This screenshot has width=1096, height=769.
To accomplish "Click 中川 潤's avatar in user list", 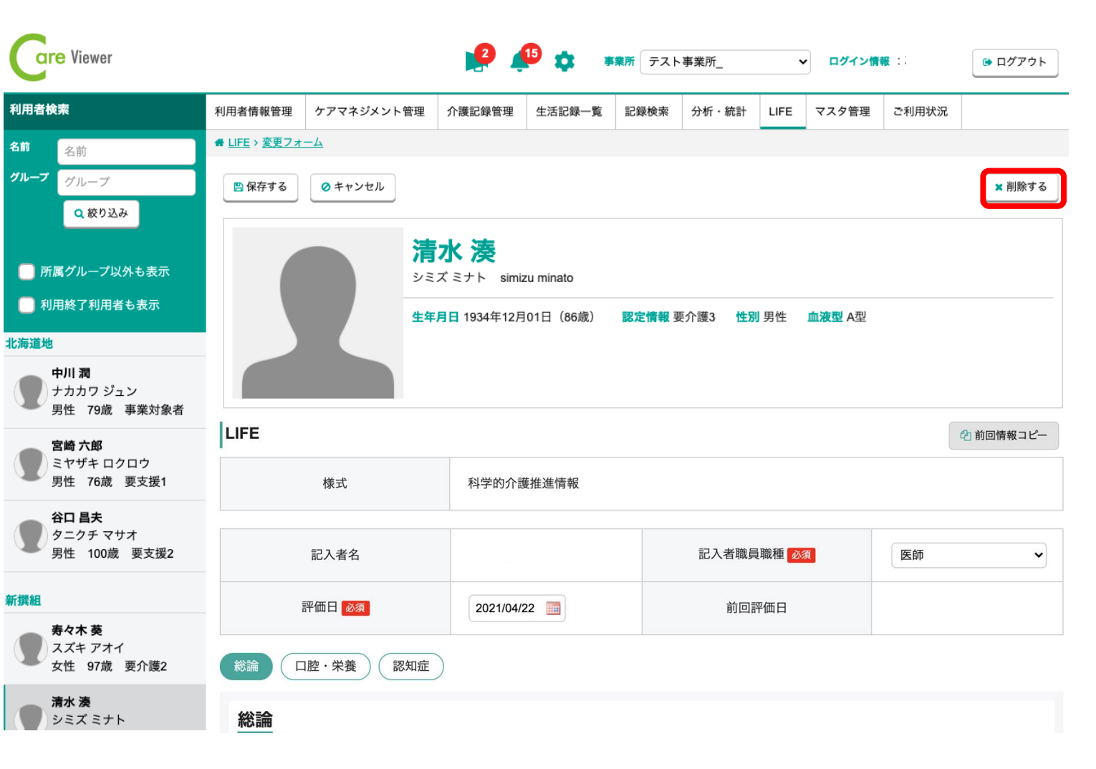I will [x=31, y=392].
